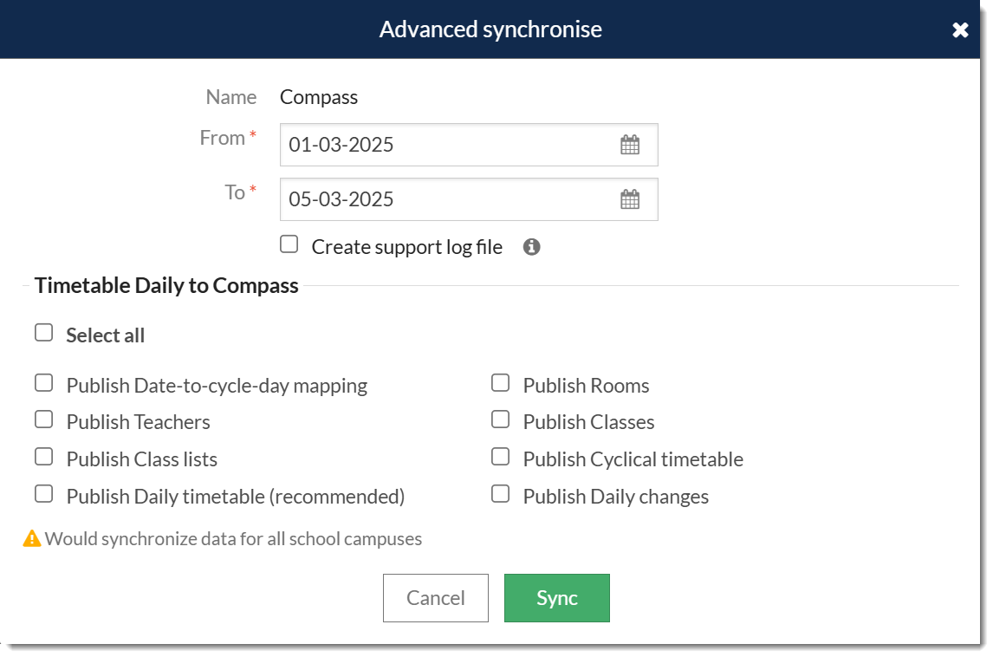Screen dimensions: 993x657
Task: Click the Timetable Daily to Compass heading
Action: point(166,285)
